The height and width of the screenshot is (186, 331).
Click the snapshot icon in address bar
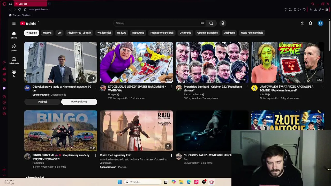(290, 10)
